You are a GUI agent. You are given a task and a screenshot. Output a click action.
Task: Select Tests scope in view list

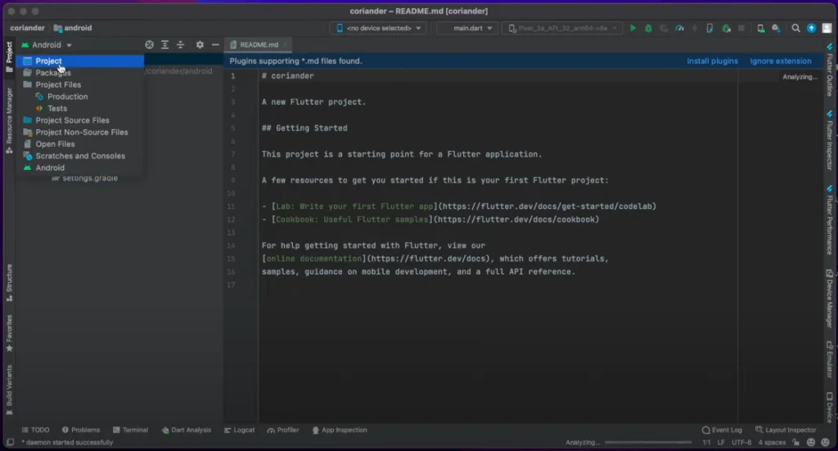(80, 109)
